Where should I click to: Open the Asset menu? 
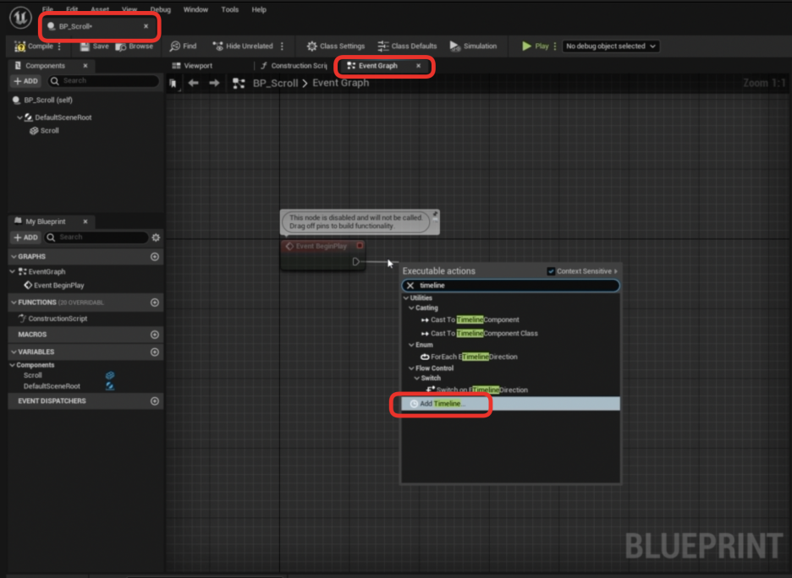[100, 9]
